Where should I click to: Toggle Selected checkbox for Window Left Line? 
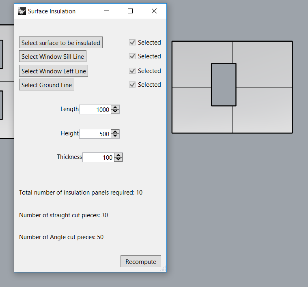tap(132, 71)
